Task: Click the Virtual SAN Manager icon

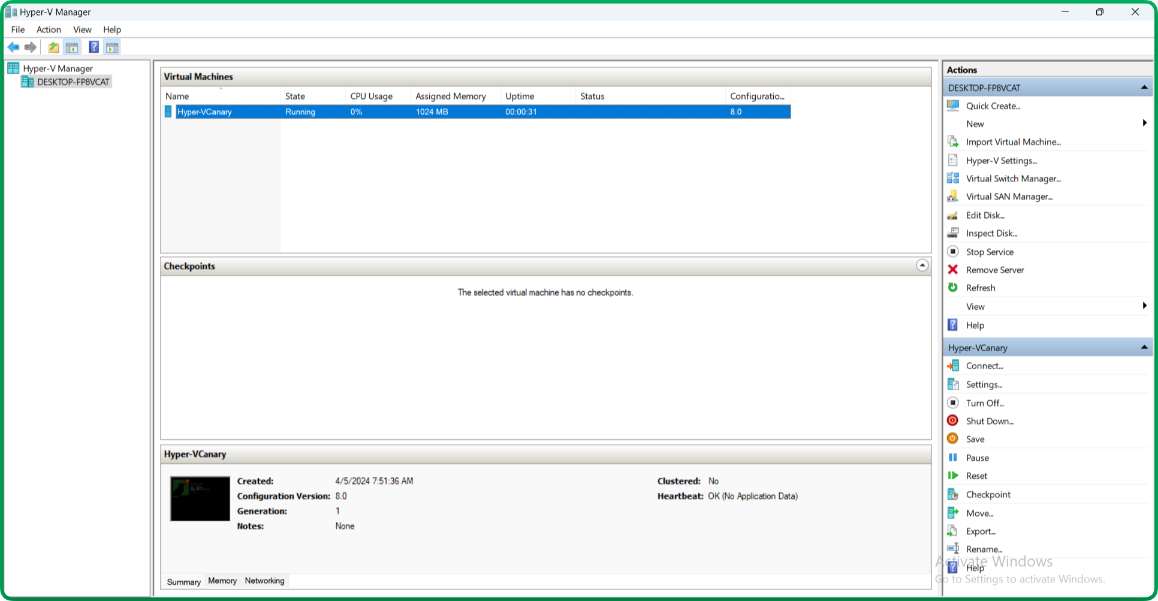Action: click(x=953, y=196)
